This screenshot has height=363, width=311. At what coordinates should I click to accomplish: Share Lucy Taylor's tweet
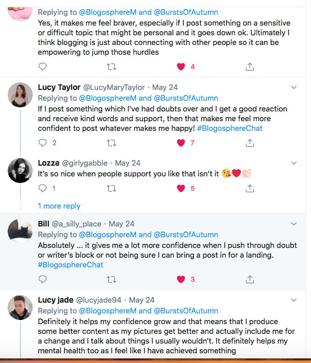(x=250, y=143)
